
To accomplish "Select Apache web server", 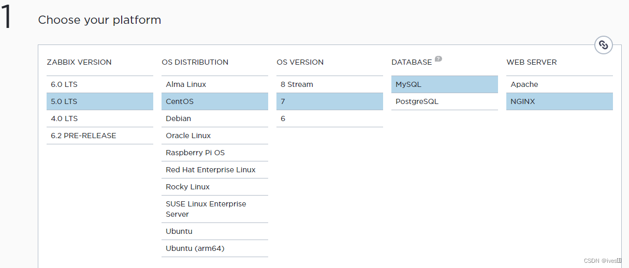I will (x=559, y=84).
